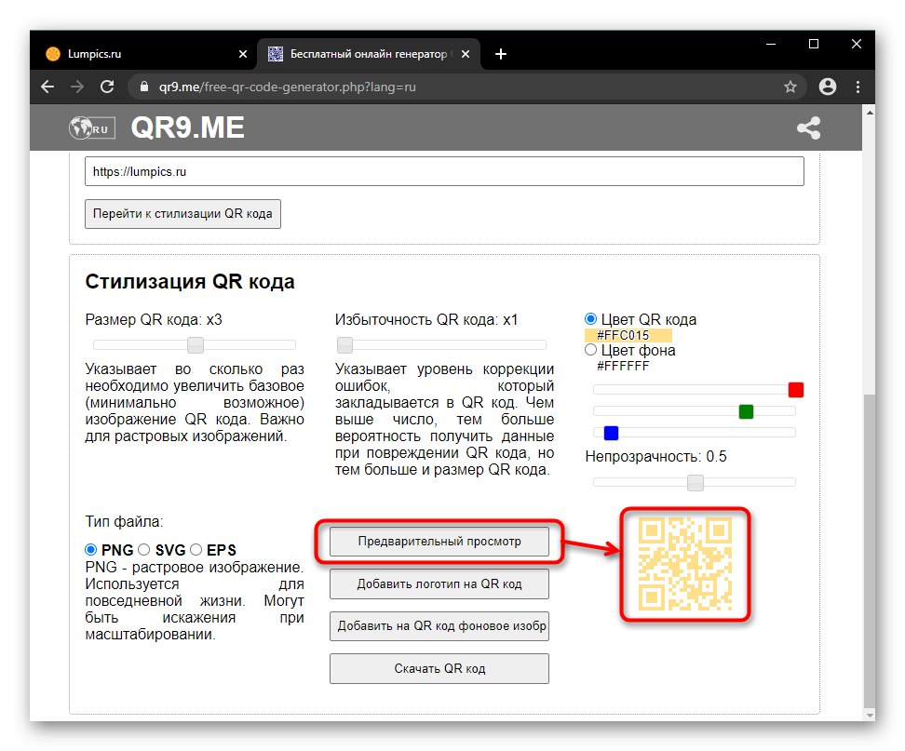The width and height of the screenshot is (905, 751).
Task: Click Предварительный просмотр button
Action: tap(439, 542)
